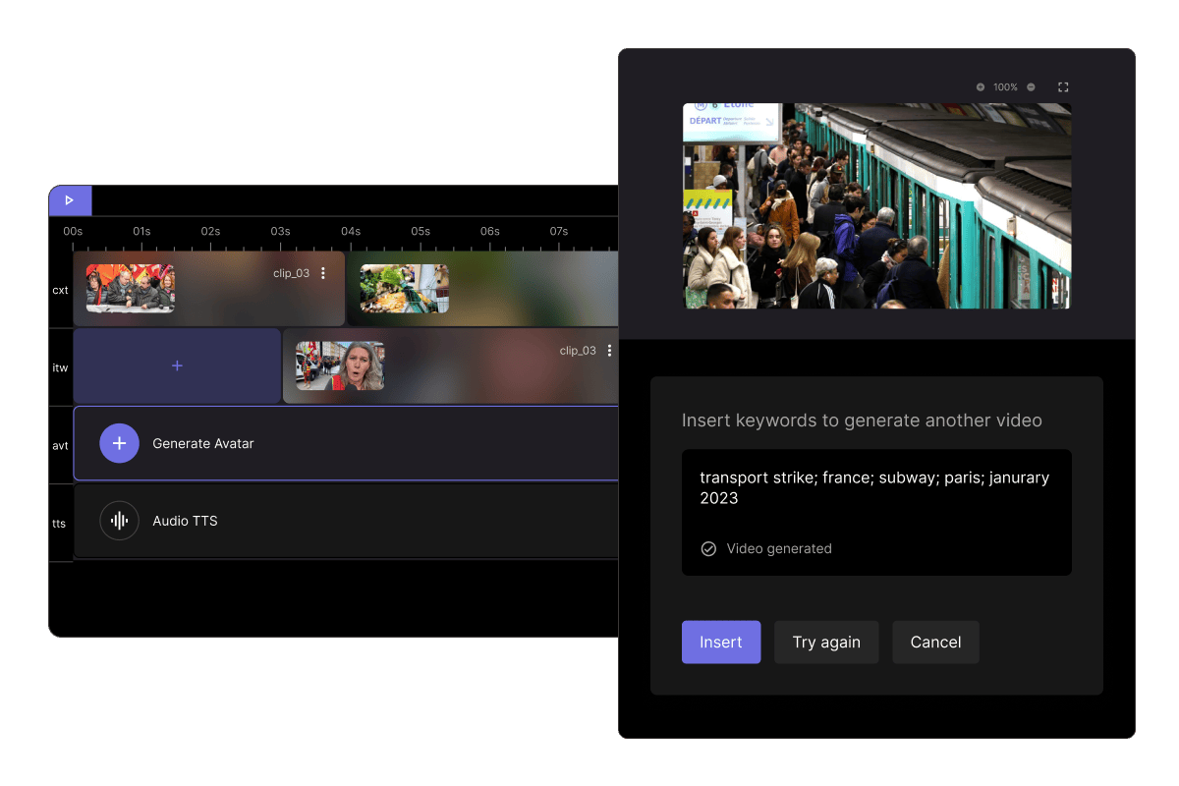The image size is (1179, 786).
Task: Click the subway video preview image
Action: click(876, 206)
